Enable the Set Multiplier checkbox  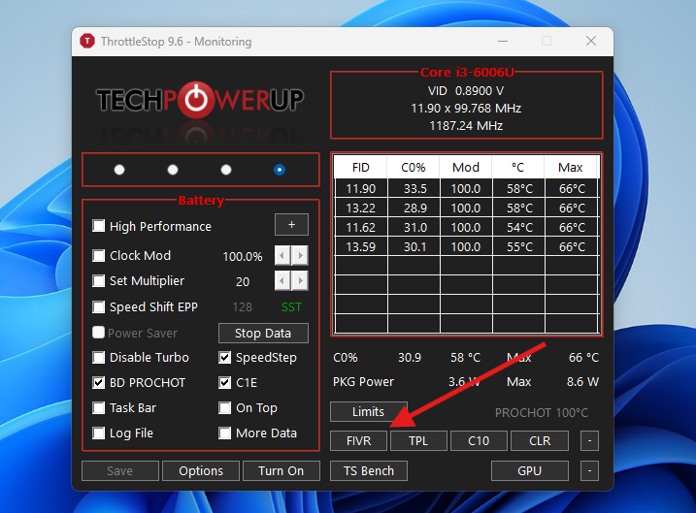tap(99, 280)
